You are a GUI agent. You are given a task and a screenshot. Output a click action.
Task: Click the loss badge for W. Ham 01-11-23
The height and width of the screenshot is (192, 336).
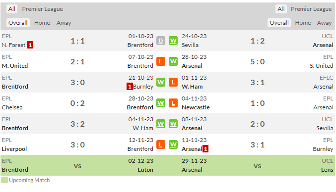tap(173, 82)
